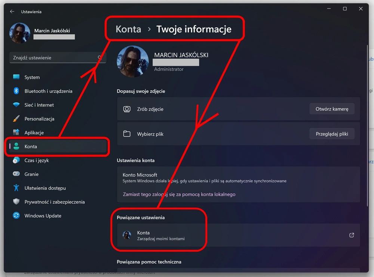
Task: Open Prywatność i zabezpieczenia settings
Action: click(x=58, y=202)
